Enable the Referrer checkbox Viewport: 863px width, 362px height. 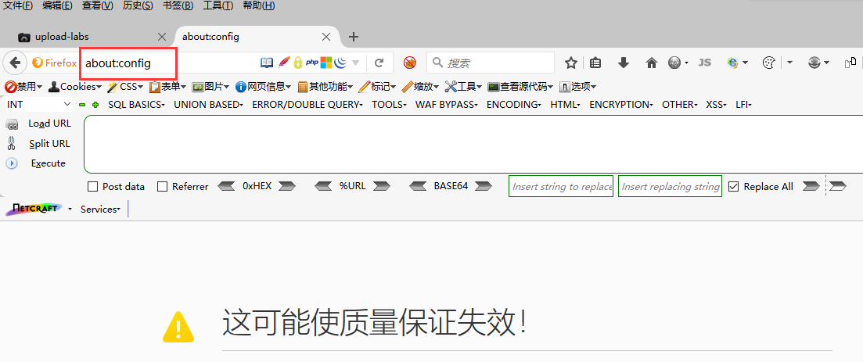point(163,187)
